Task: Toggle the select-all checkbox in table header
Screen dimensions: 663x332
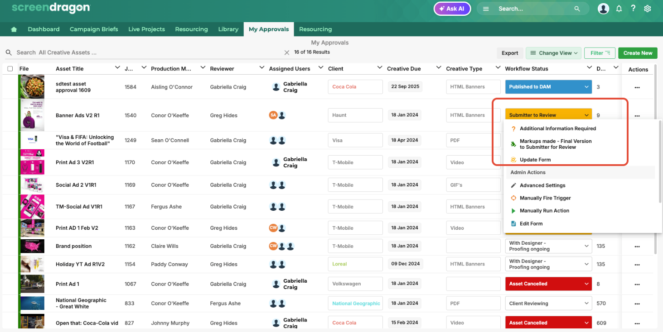Action: pyautogui.click(x=10, y=69)
